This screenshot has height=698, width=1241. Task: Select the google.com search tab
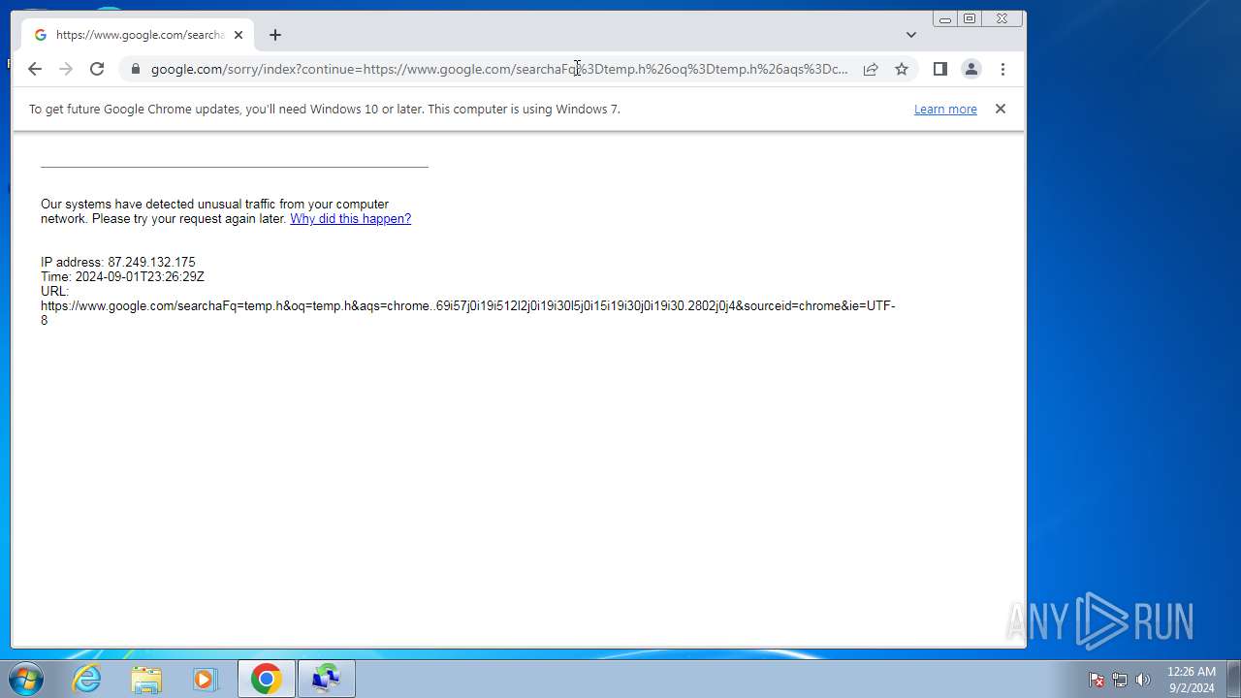tap(138, 35)
